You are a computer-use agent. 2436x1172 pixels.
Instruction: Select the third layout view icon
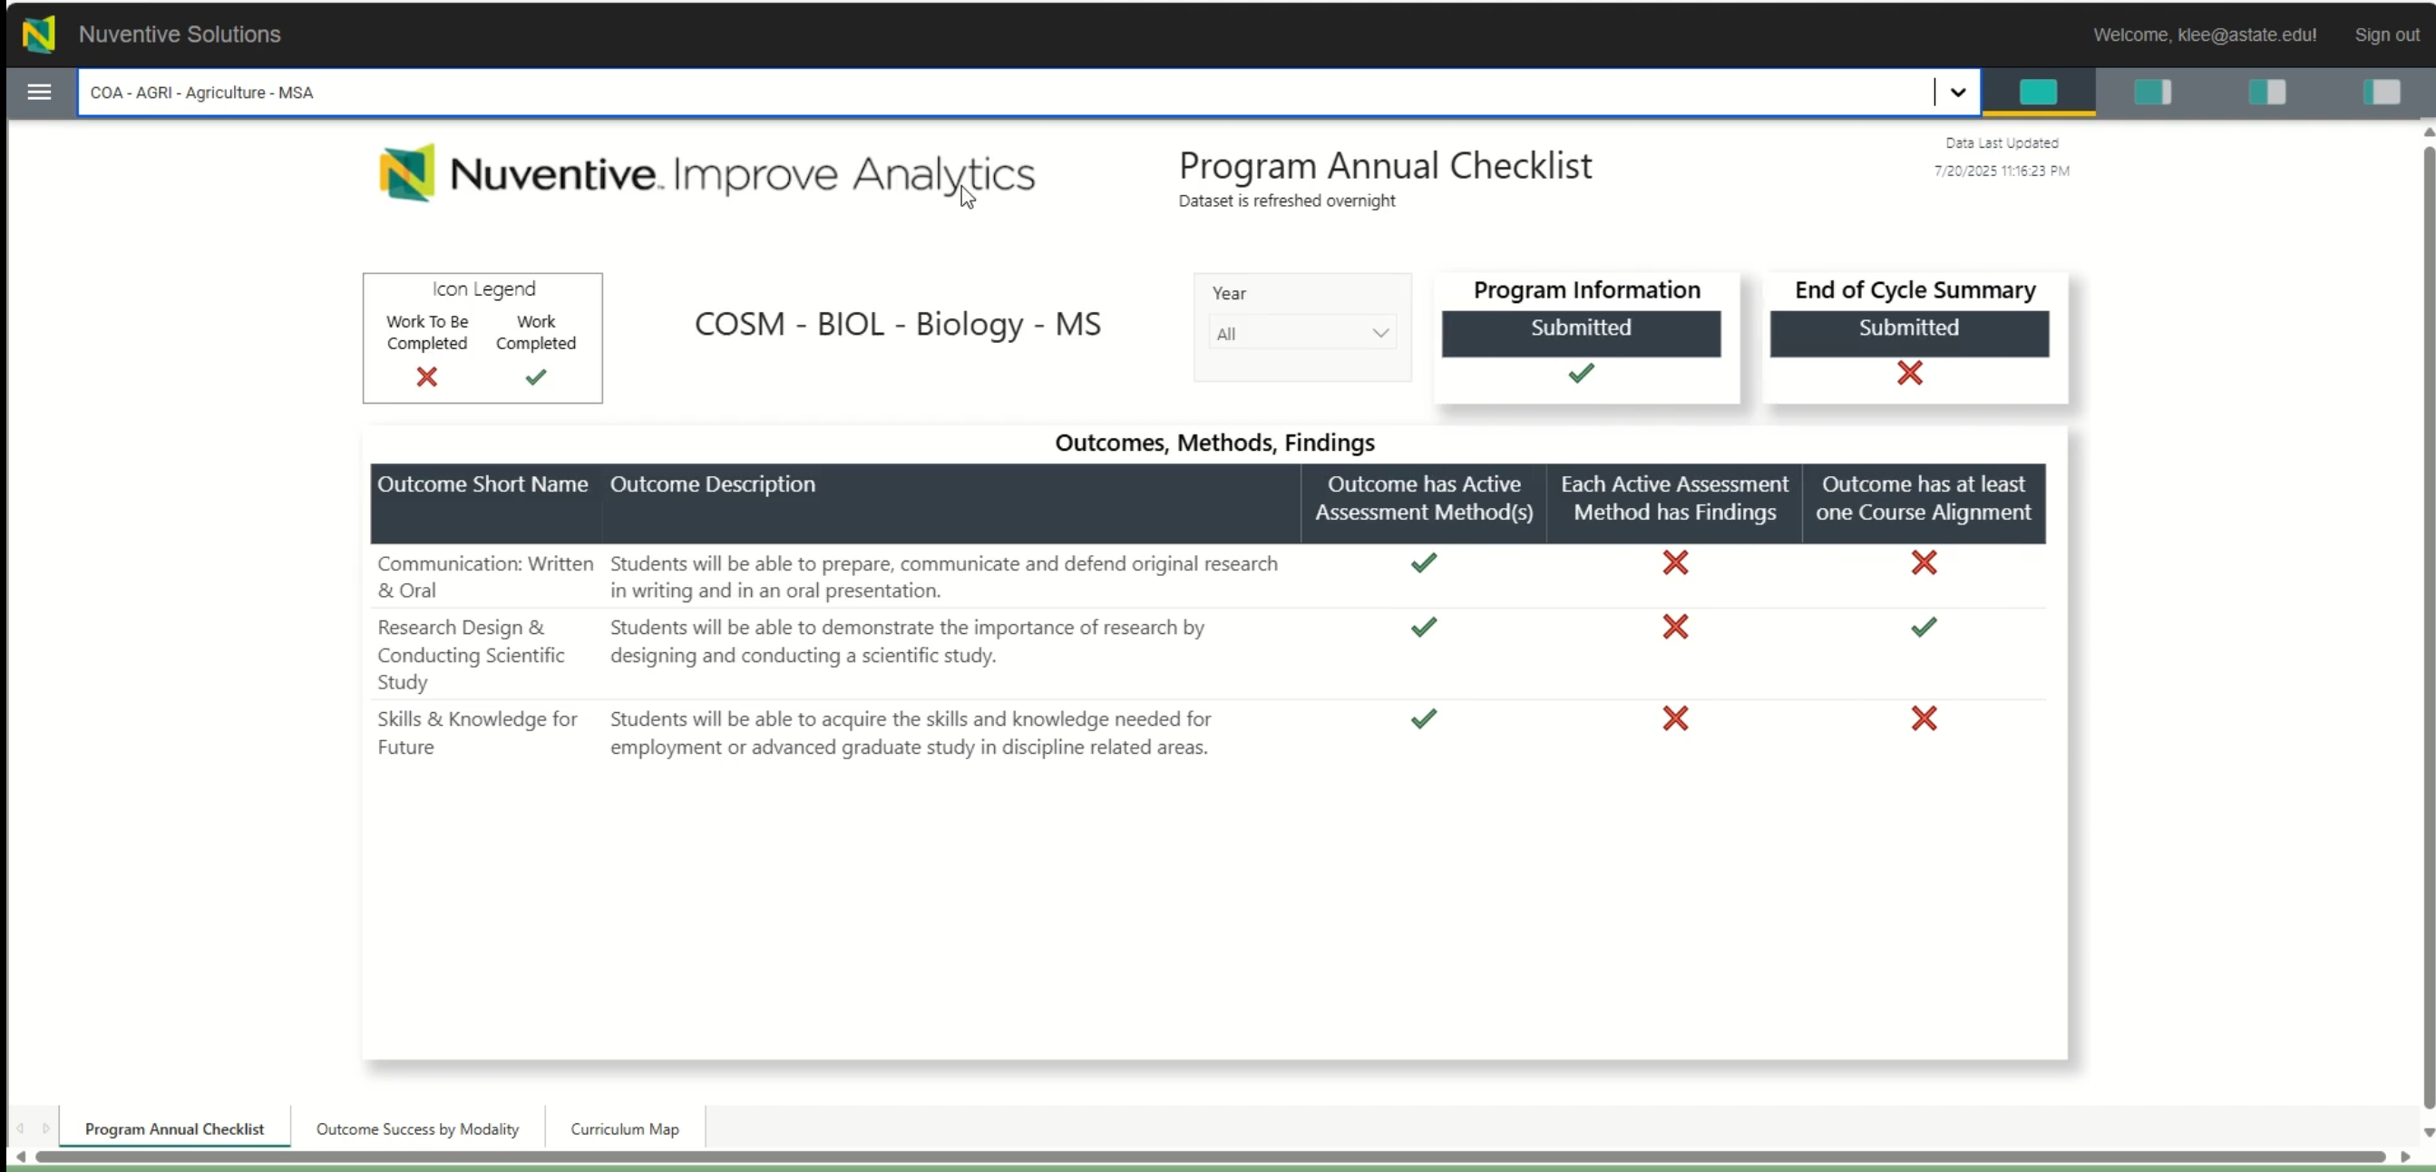click(x=2266, y=92)
